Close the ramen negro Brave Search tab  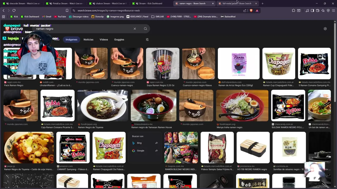[213, 3]
